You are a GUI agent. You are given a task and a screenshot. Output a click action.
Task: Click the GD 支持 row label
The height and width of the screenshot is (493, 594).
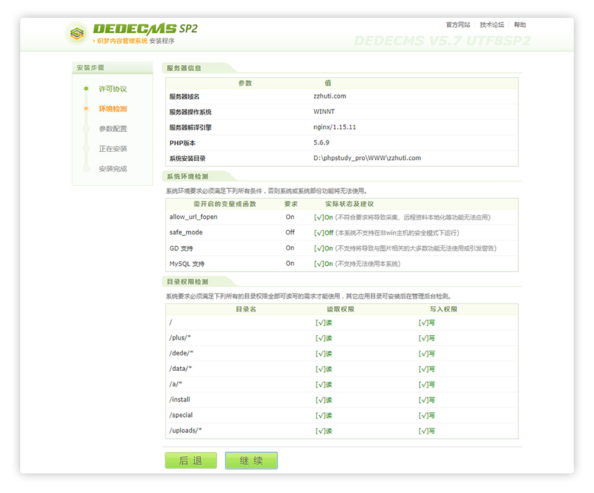(181, 248)
